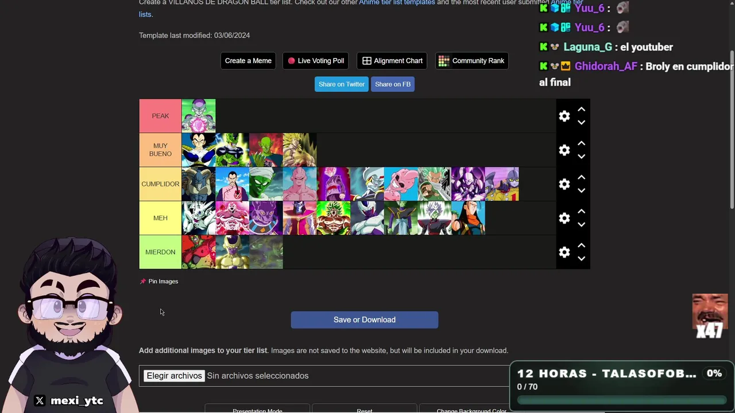Screen dimensions: 735x413
Task: Select Perfect Cell image in MUY BUENO
Action: tap(232, 150)
